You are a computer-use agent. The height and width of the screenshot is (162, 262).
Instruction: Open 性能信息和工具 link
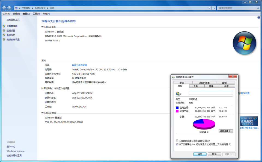point(14,155)
